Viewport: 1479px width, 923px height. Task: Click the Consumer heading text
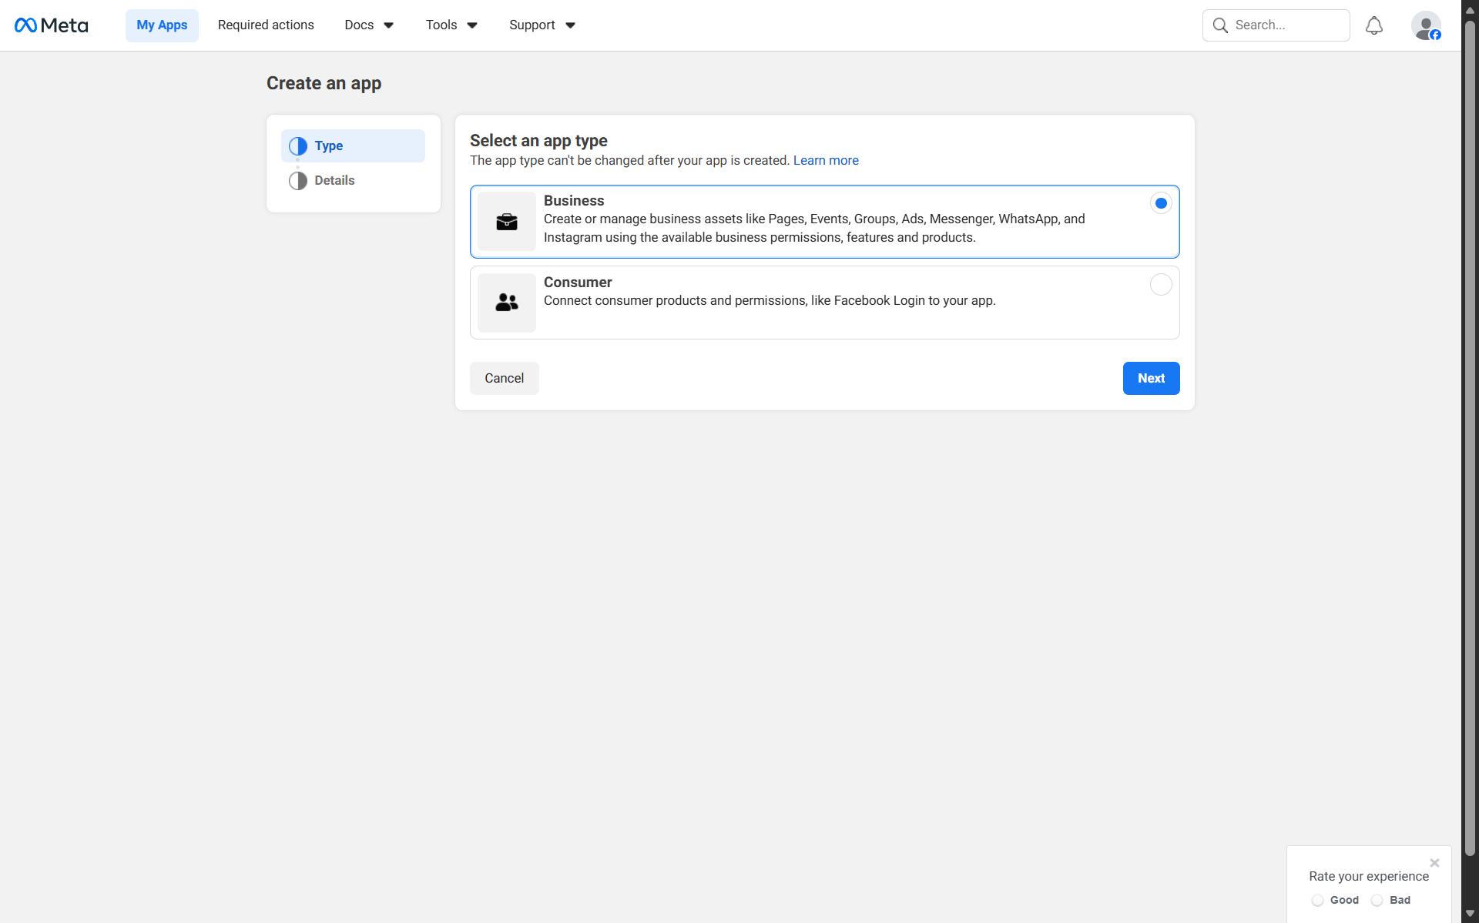pyautogui.click(x=578, y=283)
